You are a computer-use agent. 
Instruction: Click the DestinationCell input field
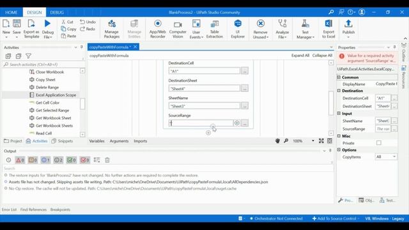click(204, 71)
